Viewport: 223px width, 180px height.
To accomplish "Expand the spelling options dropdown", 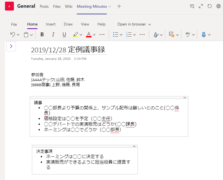I will pos(193,35).
